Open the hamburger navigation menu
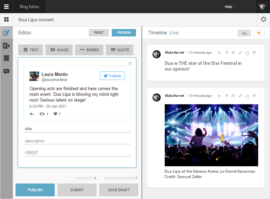The width and height of the screenshot is (270, 199). click(x=6, y=6)
